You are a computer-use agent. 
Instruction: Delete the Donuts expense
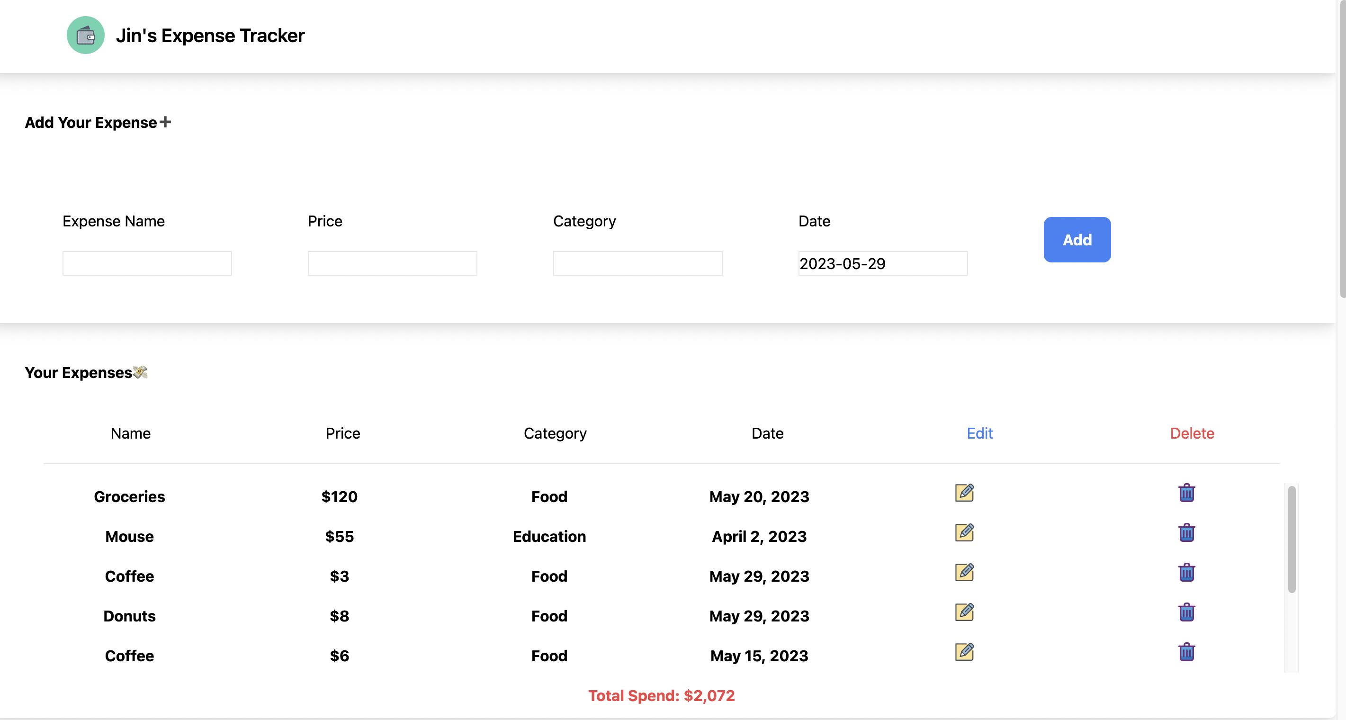(x=1187, y=612)
